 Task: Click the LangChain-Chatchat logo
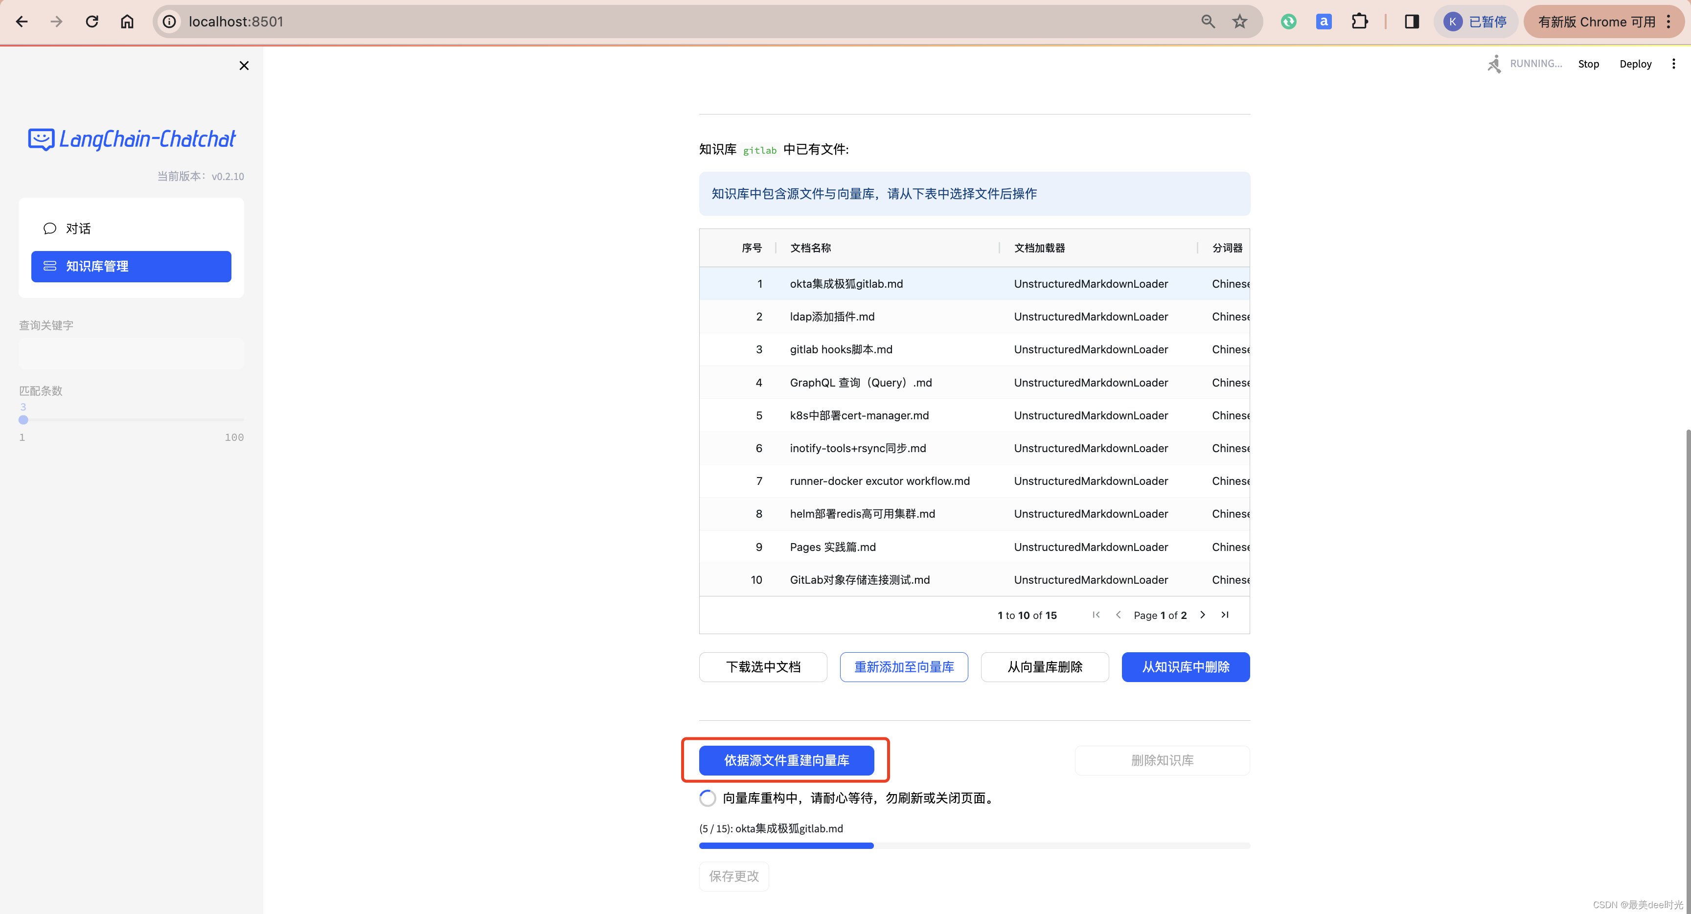132,138
